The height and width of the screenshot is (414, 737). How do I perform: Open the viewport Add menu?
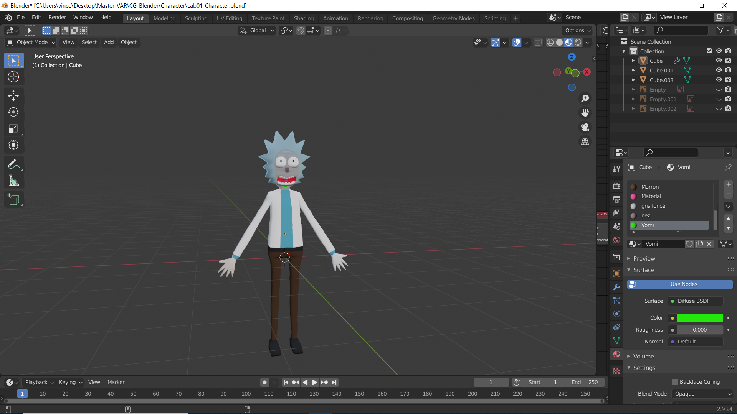109,42
